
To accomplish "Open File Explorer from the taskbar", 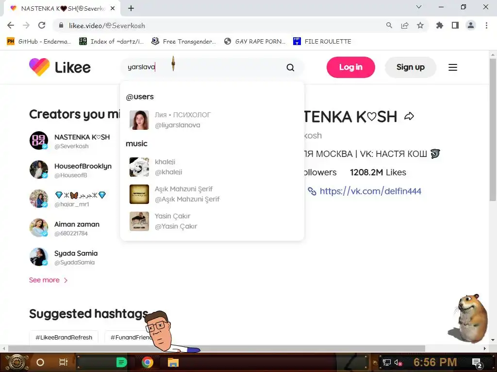I will click(173, 362).
